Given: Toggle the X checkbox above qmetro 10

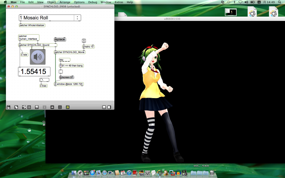Looking at the screenshot, I should (x=84, y=41).
